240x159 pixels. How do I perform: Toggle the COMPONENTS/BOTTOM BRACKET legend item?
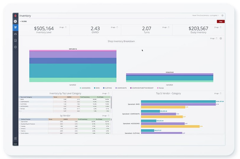142,88
